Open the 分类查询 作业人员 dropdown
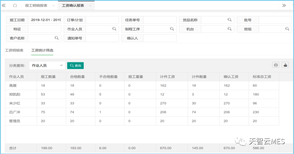Image resolution: width=294 pixels, height=154 pixels. (47, 66)
